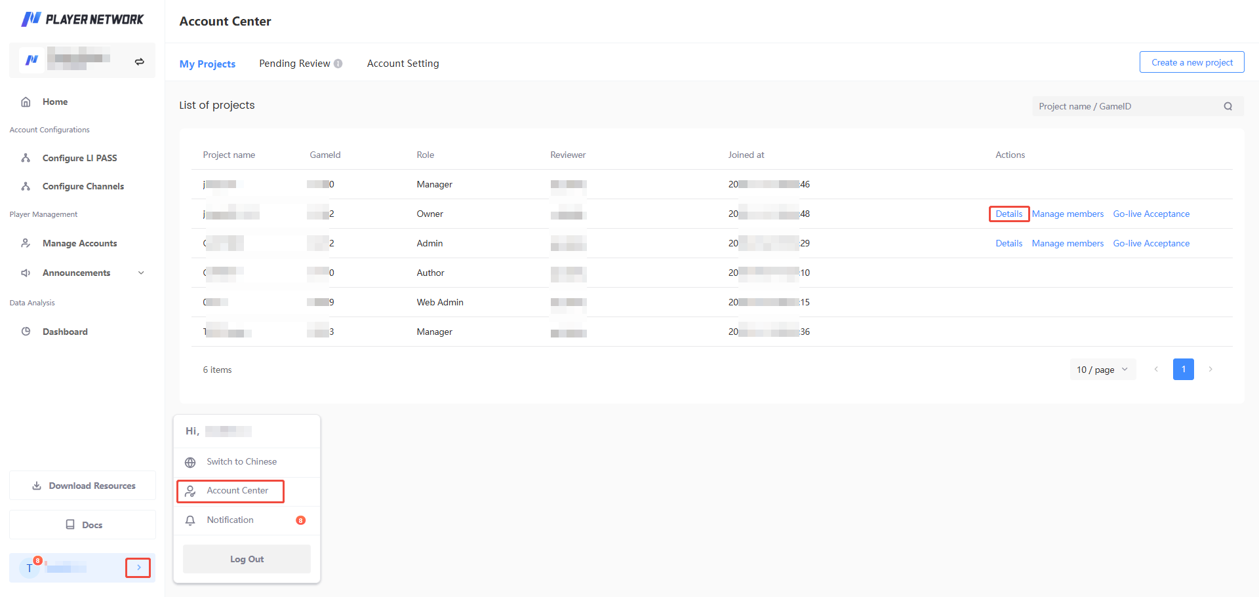This screenshot has height=597, width=1259.
Task: Open the Dashboard under Data Analysis
Action: [64, 332]
